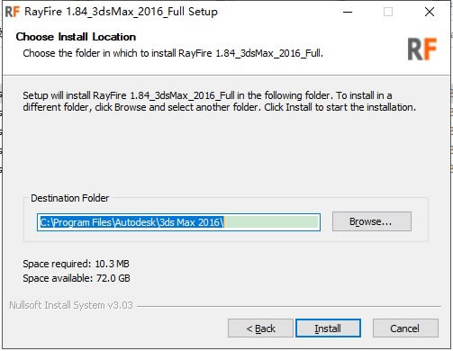Click the large RF RayFire logo in the header
Screen dimensions: 453x351
click(421, 49)
